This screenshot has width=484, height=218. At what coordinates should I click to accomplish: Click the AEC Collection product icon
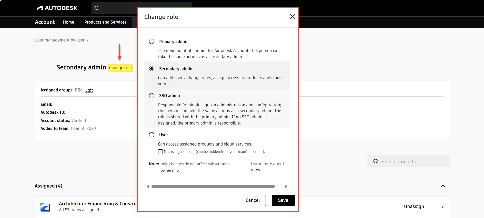point(45,207)
